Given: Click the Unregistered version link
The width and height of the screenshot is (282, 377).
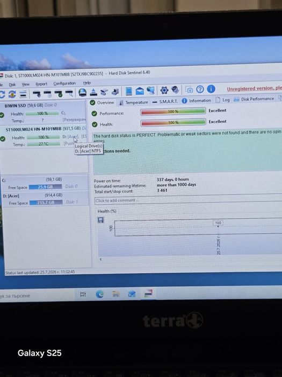Looking at the screenshot, I should [255, 88].
